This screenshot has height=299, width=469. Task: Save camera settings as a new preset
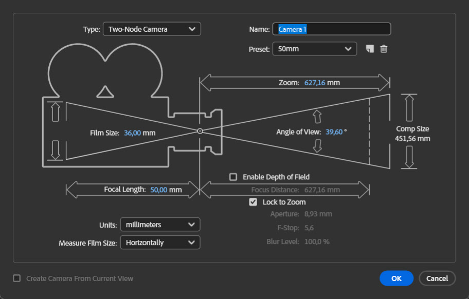(369, 49)
